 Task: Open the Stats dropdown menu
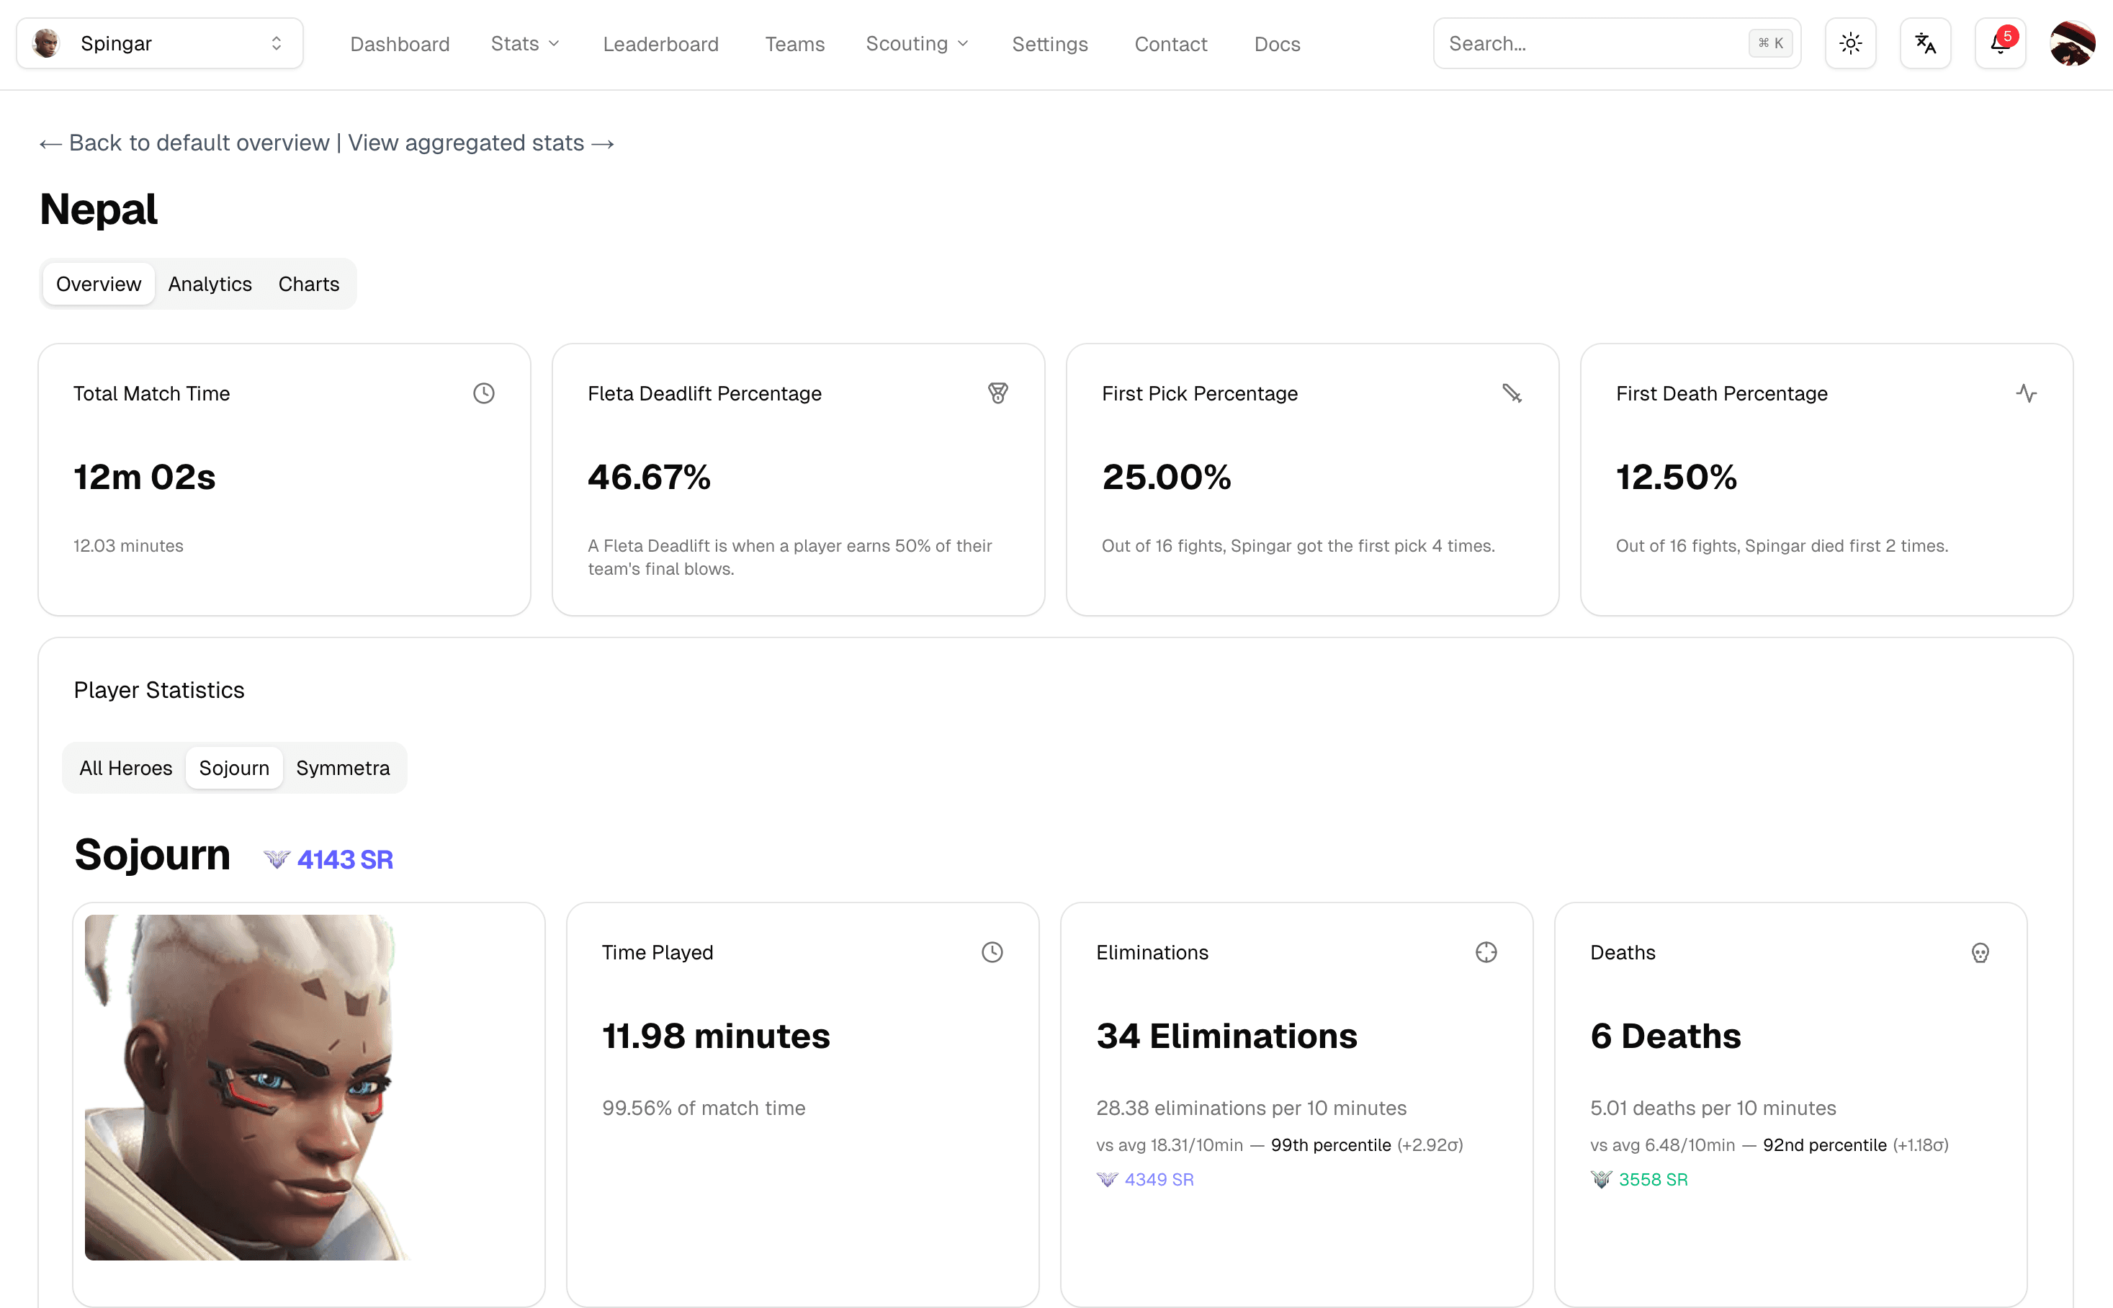[x=524, y=43]
